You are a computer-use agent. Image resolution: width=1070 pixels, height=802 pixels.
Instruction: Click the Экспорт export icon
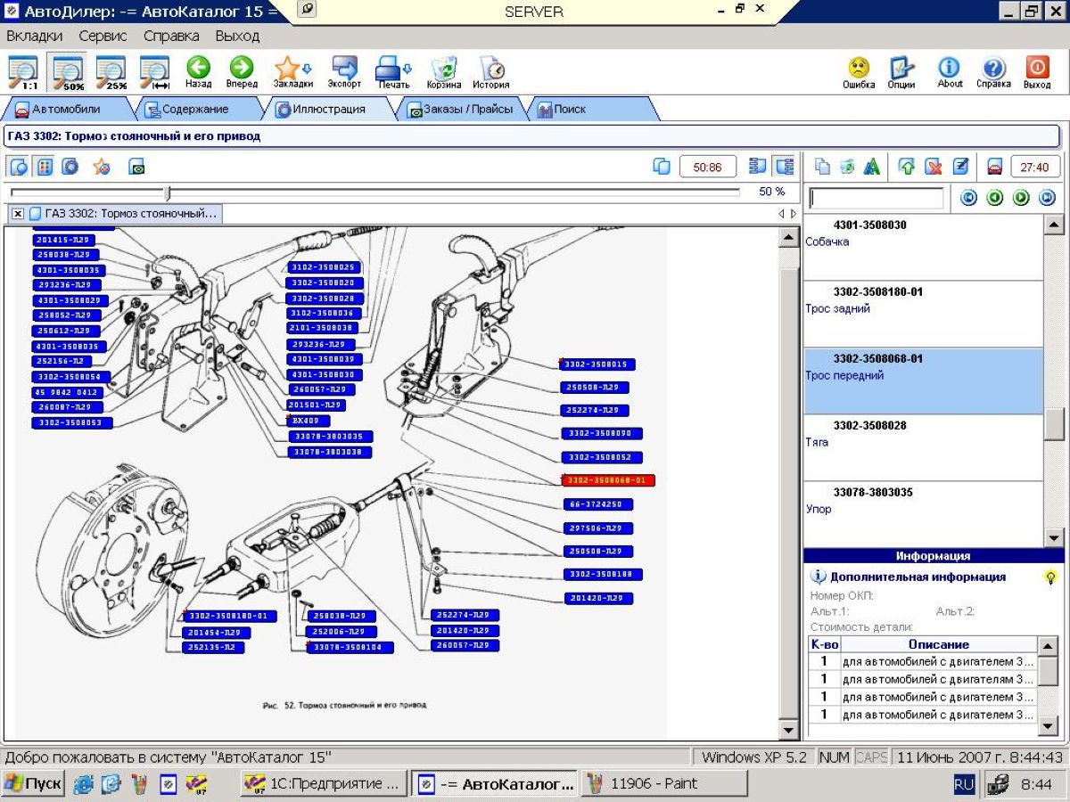344,72
